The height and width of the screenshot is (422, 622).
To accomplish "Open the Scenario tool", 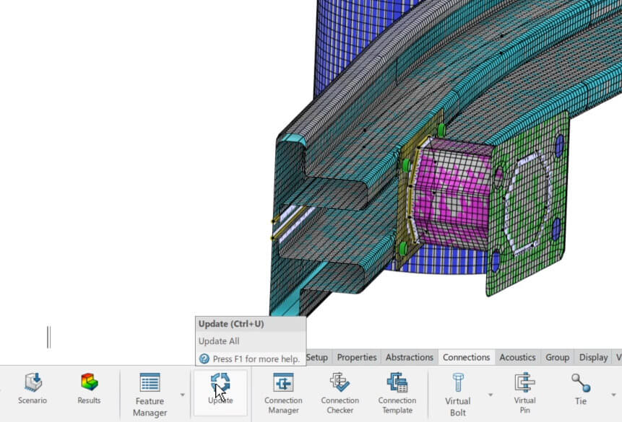I will (x=33, y=388).
